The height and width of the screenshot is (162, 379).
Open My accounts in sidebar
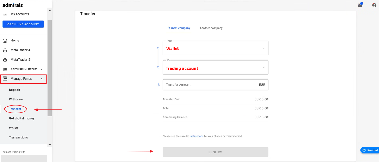[20, 14]
